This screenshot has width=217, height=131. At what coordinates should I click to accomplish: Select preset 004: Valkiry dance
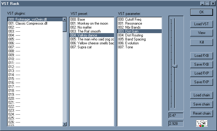(x=92, y=35)
